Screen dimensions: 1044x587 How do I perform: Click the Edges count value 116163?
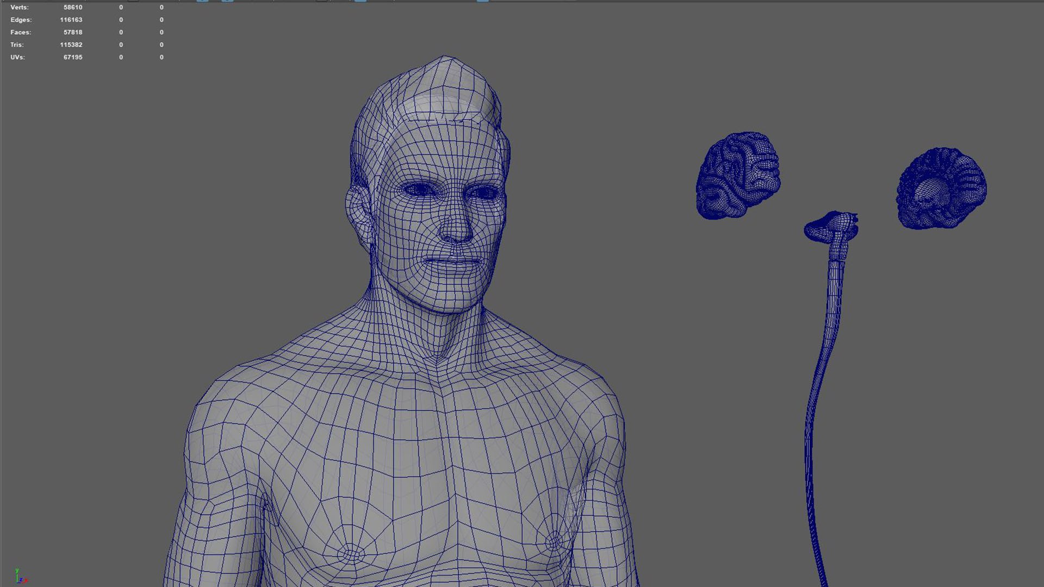71,20
